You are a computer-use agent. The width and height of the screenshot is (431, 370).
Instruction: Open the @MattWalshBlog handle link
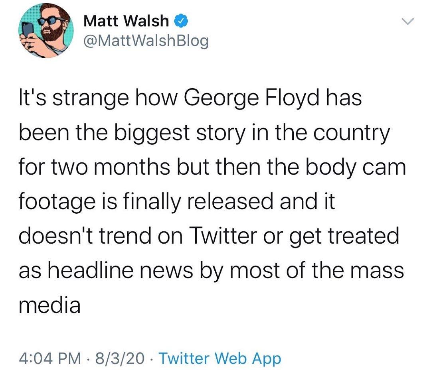tap(146, 41)
